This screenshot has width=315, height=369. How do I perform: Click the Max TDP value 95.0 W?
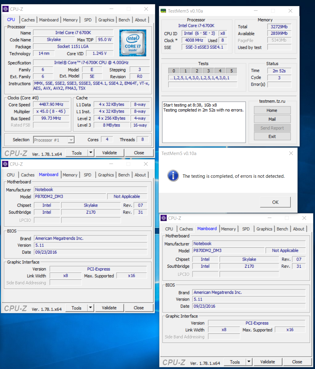tap(105, 40)
